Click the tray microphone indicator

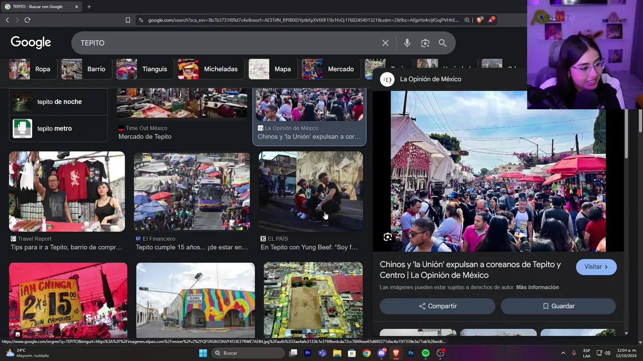pos(574,353)
